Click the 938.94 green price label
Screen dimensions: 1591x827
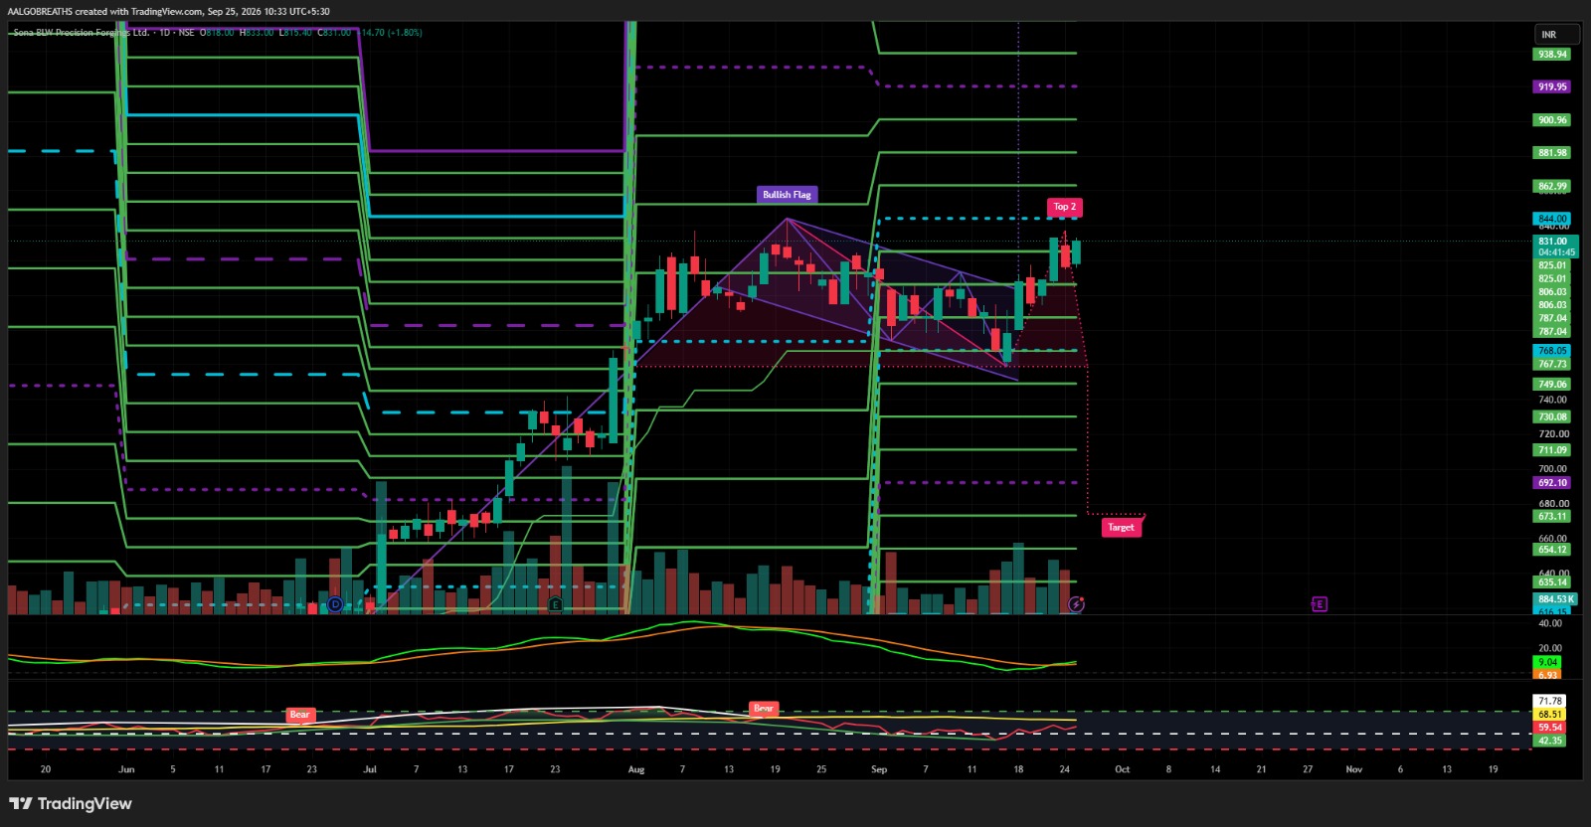click(1552, 55)
